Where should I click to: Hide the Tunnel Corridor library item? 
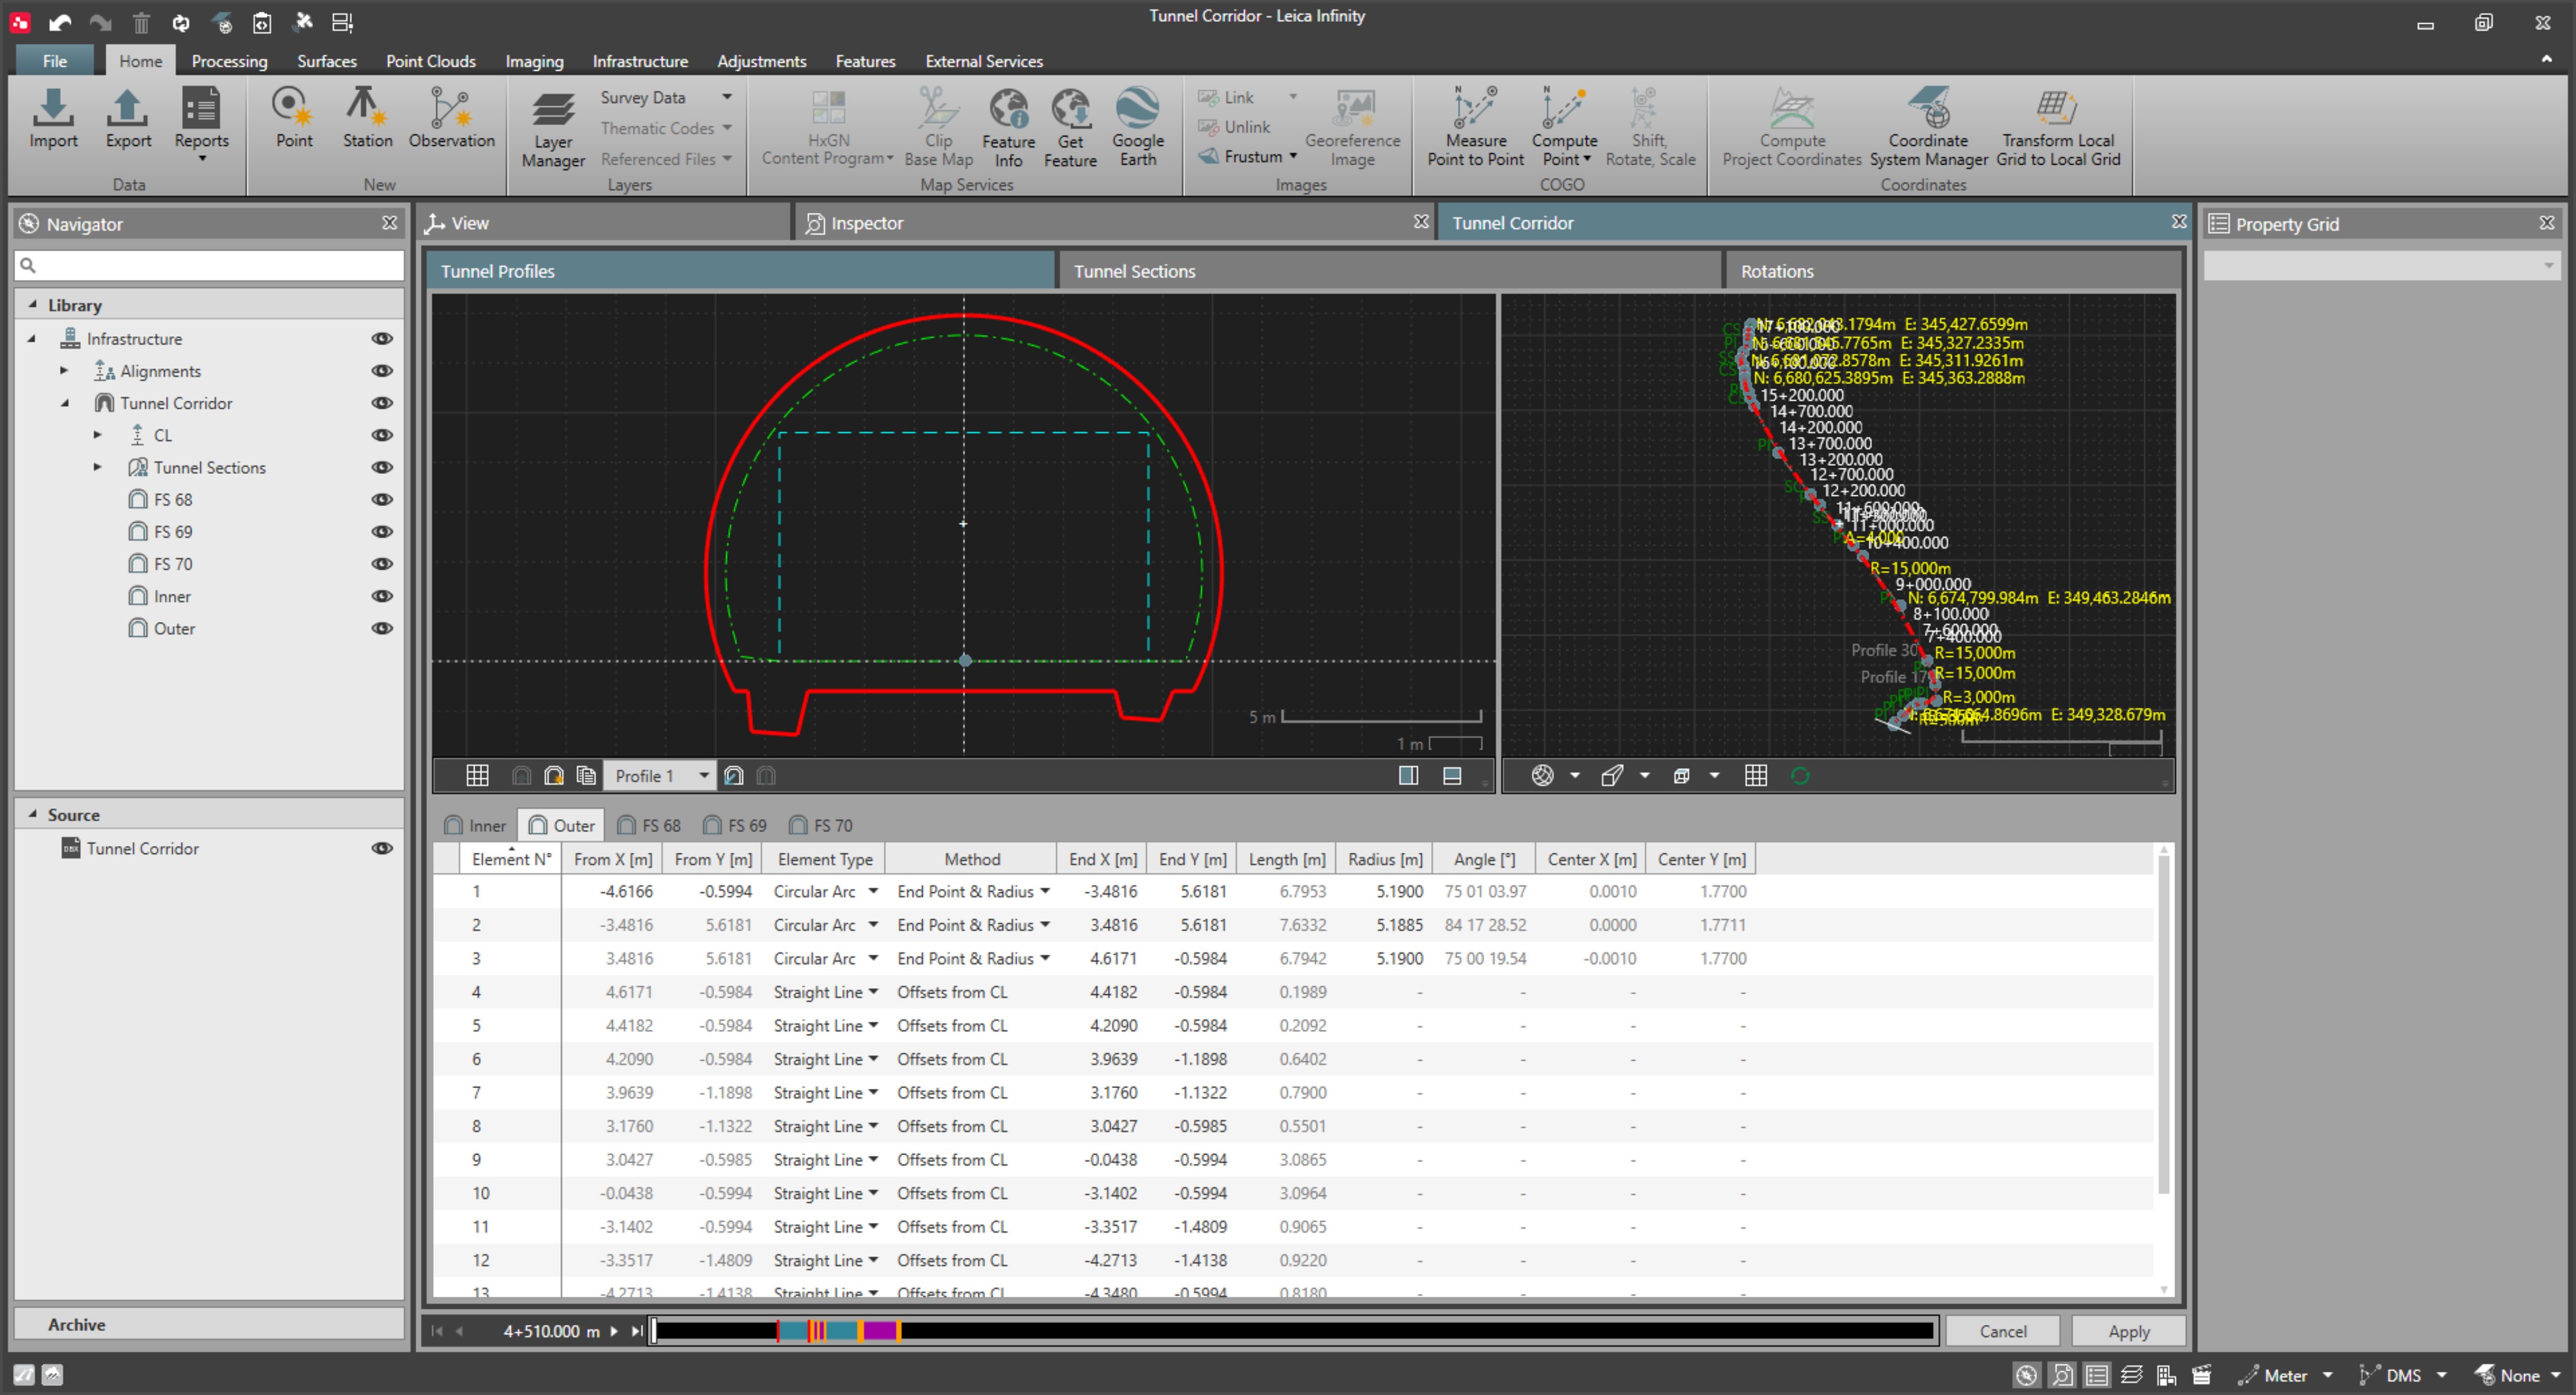click(x=382, y=403)
